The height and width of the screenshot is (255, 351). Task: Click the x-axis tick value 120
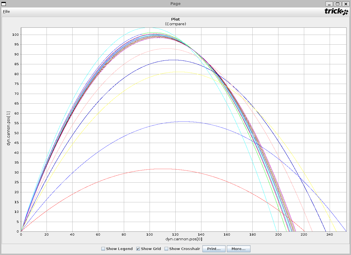tap(175, 234)
